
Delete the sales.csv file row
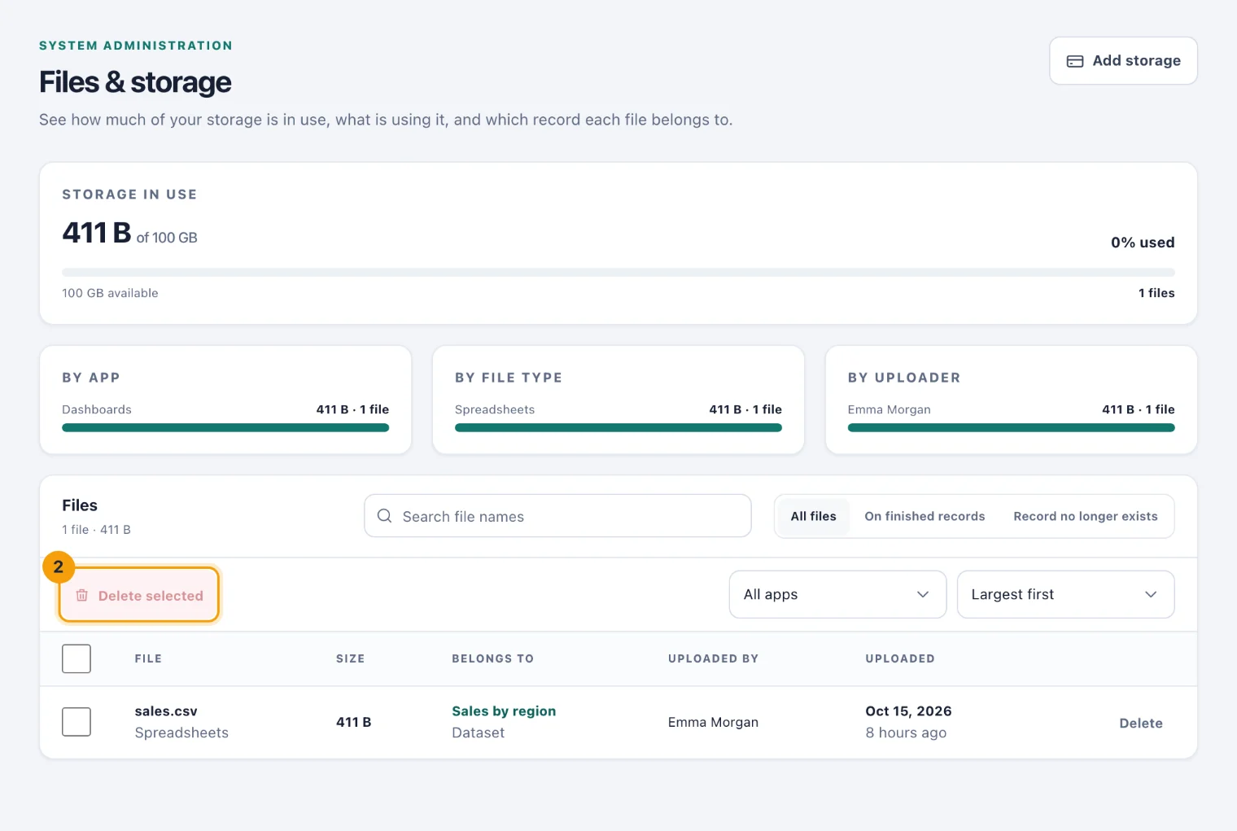[1140, 723]
